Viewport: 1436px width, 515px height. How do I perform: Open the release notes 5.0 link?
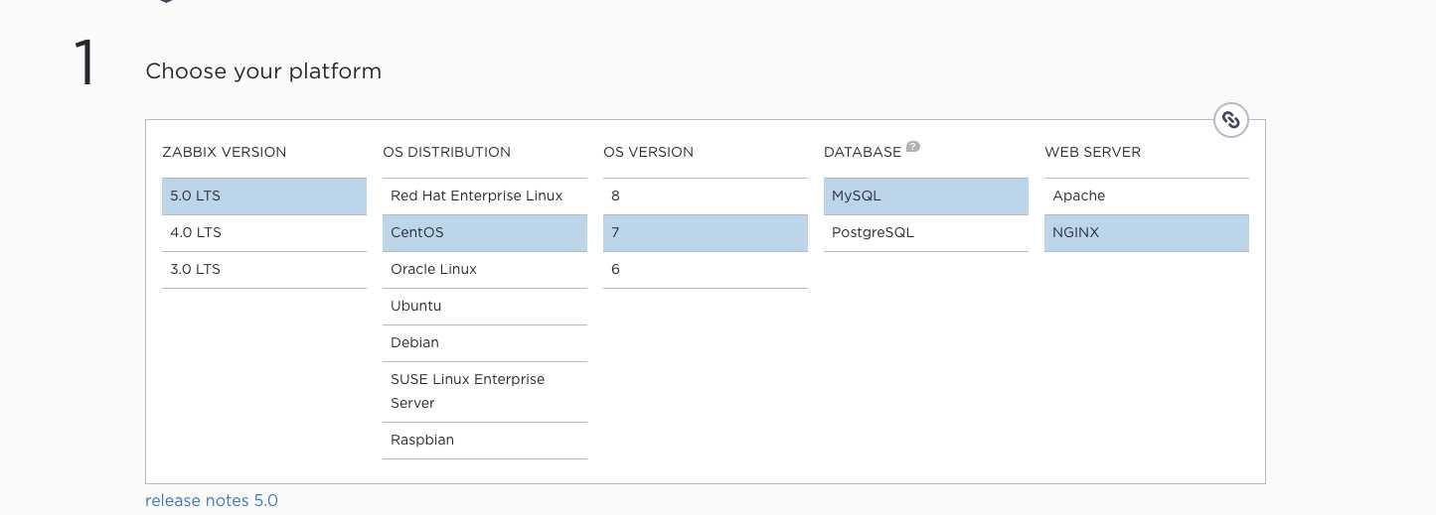click(212, 501)
